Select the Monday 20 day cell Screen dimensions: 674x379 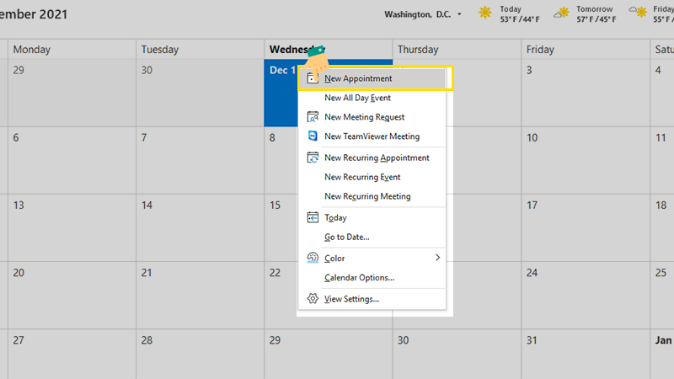(x=72, y=296)
